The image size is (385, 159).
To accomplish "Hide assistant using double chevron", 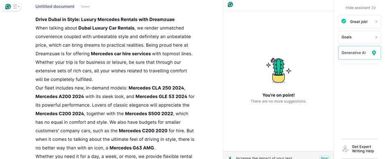I will pyautogui.click(x=374, y=8).
